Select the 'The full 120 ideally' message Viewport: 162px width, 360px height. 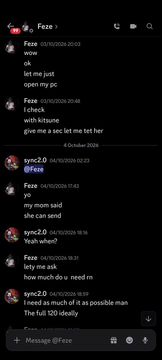pos(51,313)
